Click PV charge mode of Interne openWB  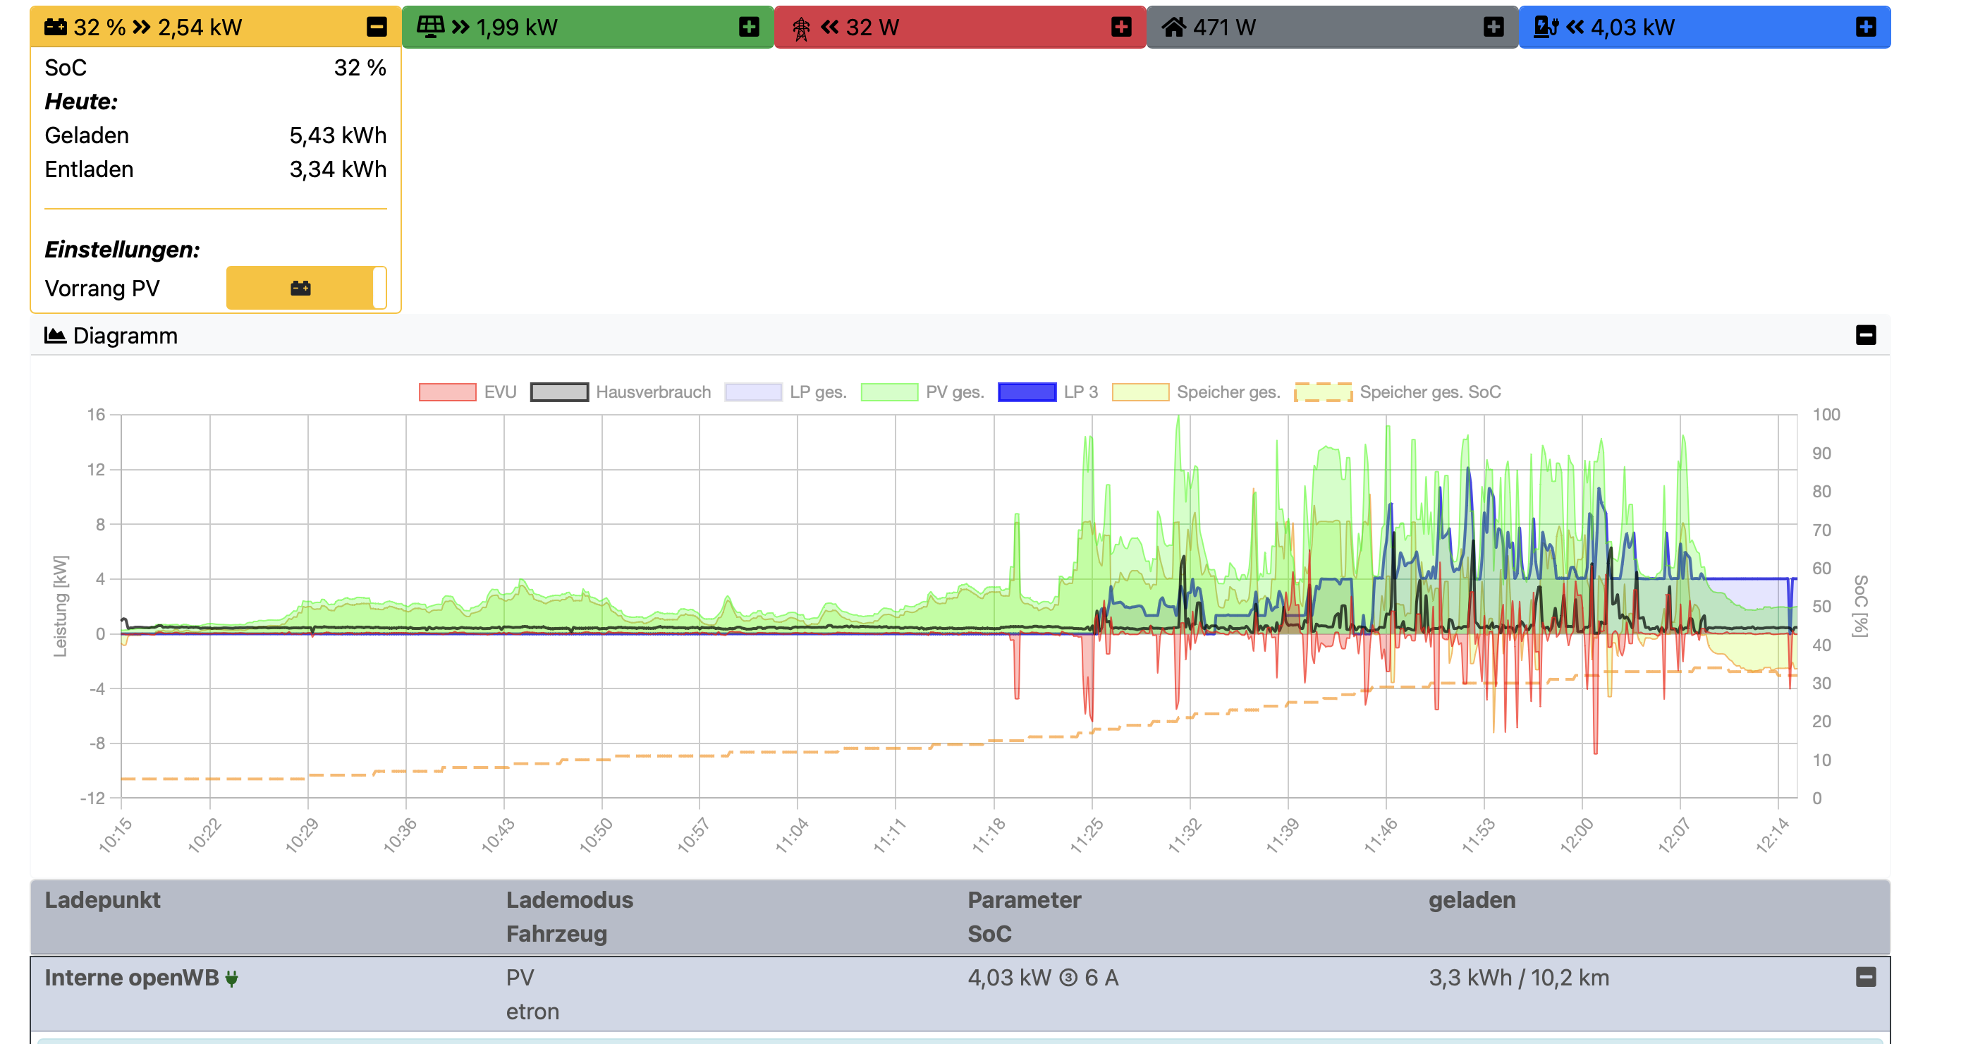(x=520, y=978)
